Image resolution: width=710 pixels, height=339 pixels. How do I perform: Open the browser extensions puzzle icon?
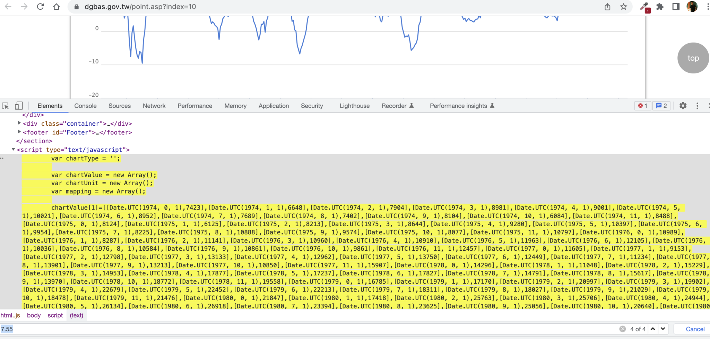(x=660, y=7)
